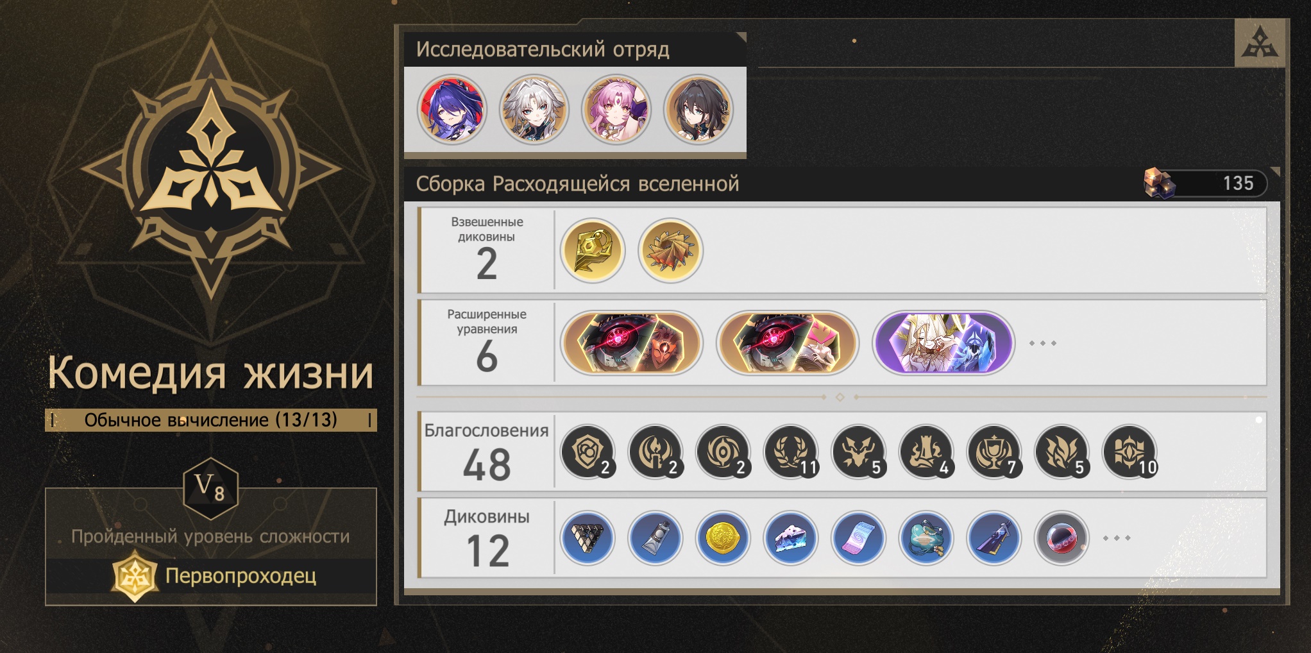Click the Первопроходец achievement label
This screenshot has height=653, width=1311.
[x=241, y=576]
